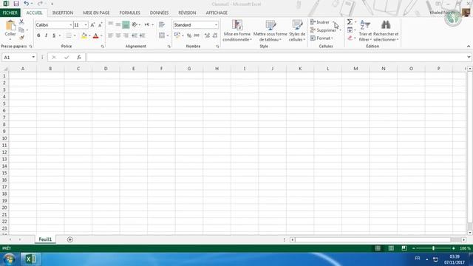Click the fill down icon
The height and width of the screenshot is (266, 473).
(350, 30)
